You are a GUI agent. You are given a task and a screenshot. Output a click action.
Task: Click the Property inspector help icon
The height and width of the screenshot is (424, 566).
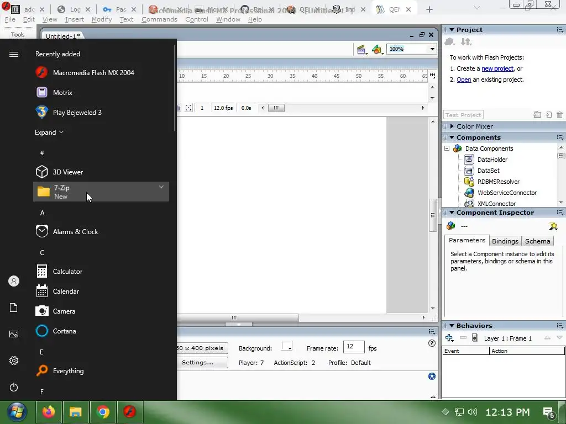coord(432,343)
